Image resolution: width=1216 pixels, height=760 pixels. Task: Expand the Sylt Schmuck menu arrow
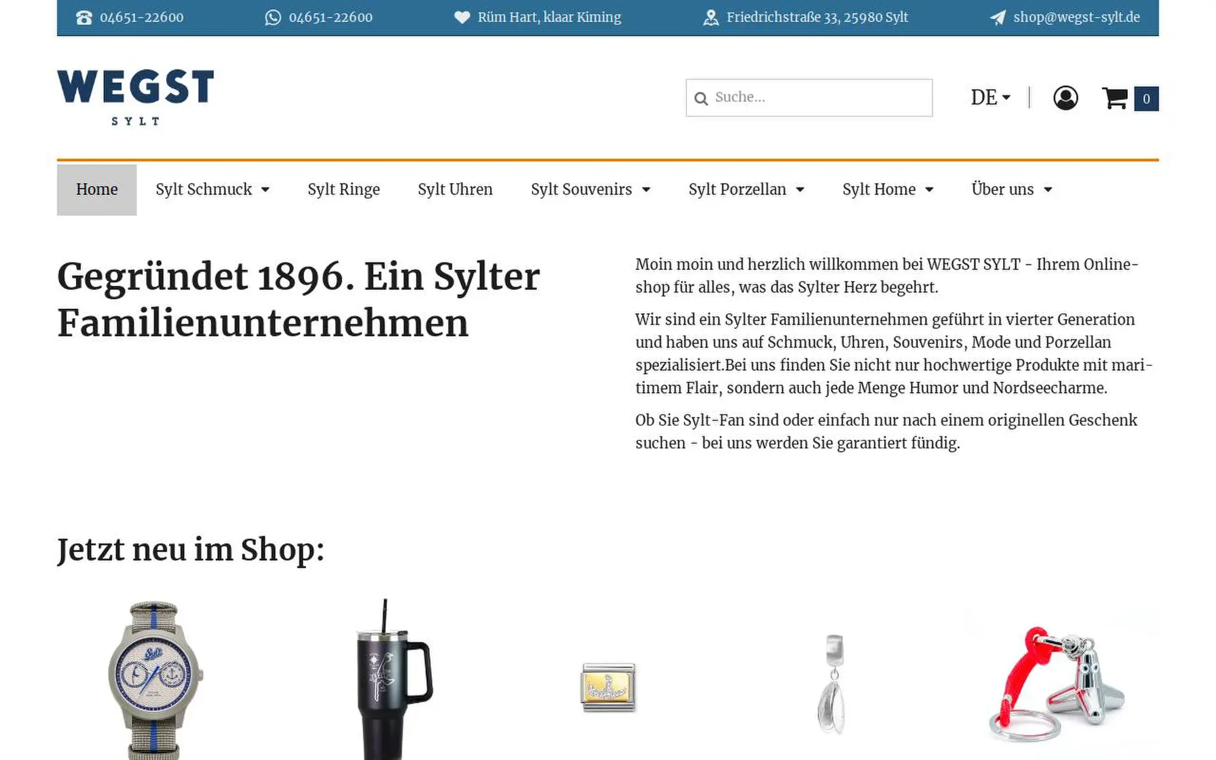266,190
